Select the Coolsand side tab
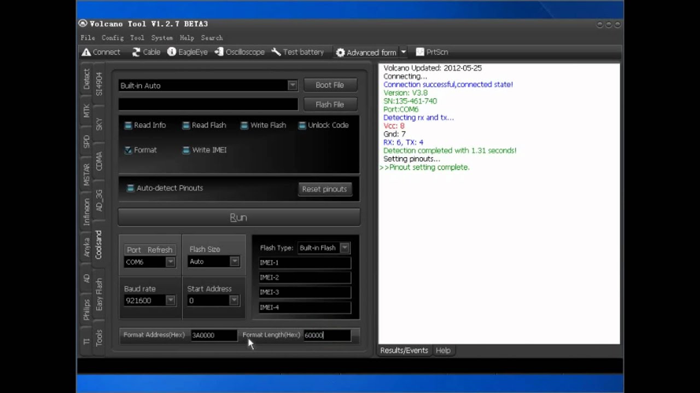The height and width of the screenshot is (393, 700). tap(98, 245)
